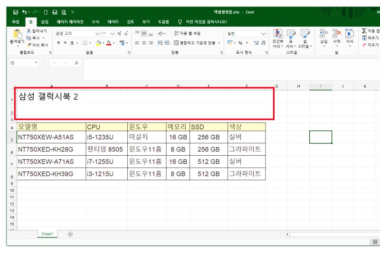Open the quick access toolbar customize arrow
Screen dimensions: 380x253
(73, 12)
